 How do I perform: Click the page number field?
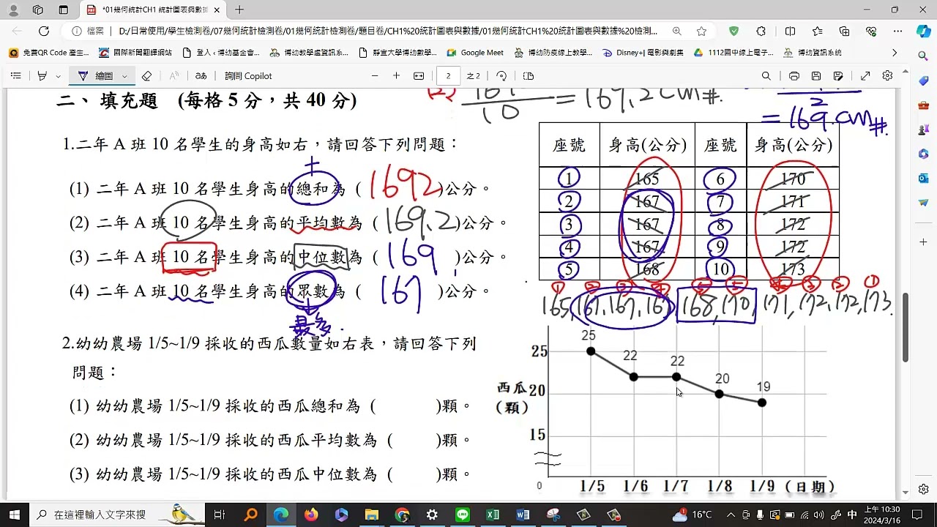pos(448,76)
